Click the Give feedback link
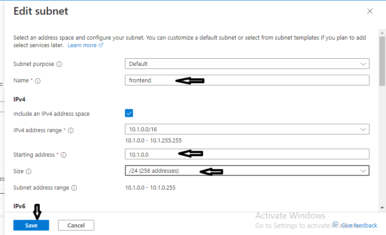 [359, 226]
